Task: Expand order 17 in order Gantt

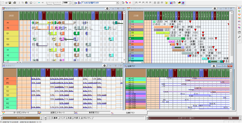Action: click(130, 39)
